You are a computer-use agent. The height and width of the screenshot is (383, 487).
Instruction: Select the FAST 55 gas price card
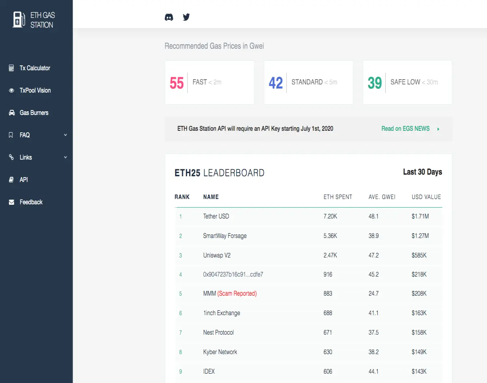[x=209, y=82]
